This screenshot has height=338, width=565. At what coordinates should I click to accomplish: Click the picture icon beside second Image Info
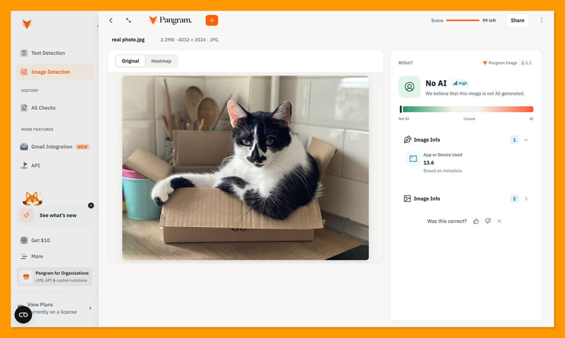pos(407,199)
